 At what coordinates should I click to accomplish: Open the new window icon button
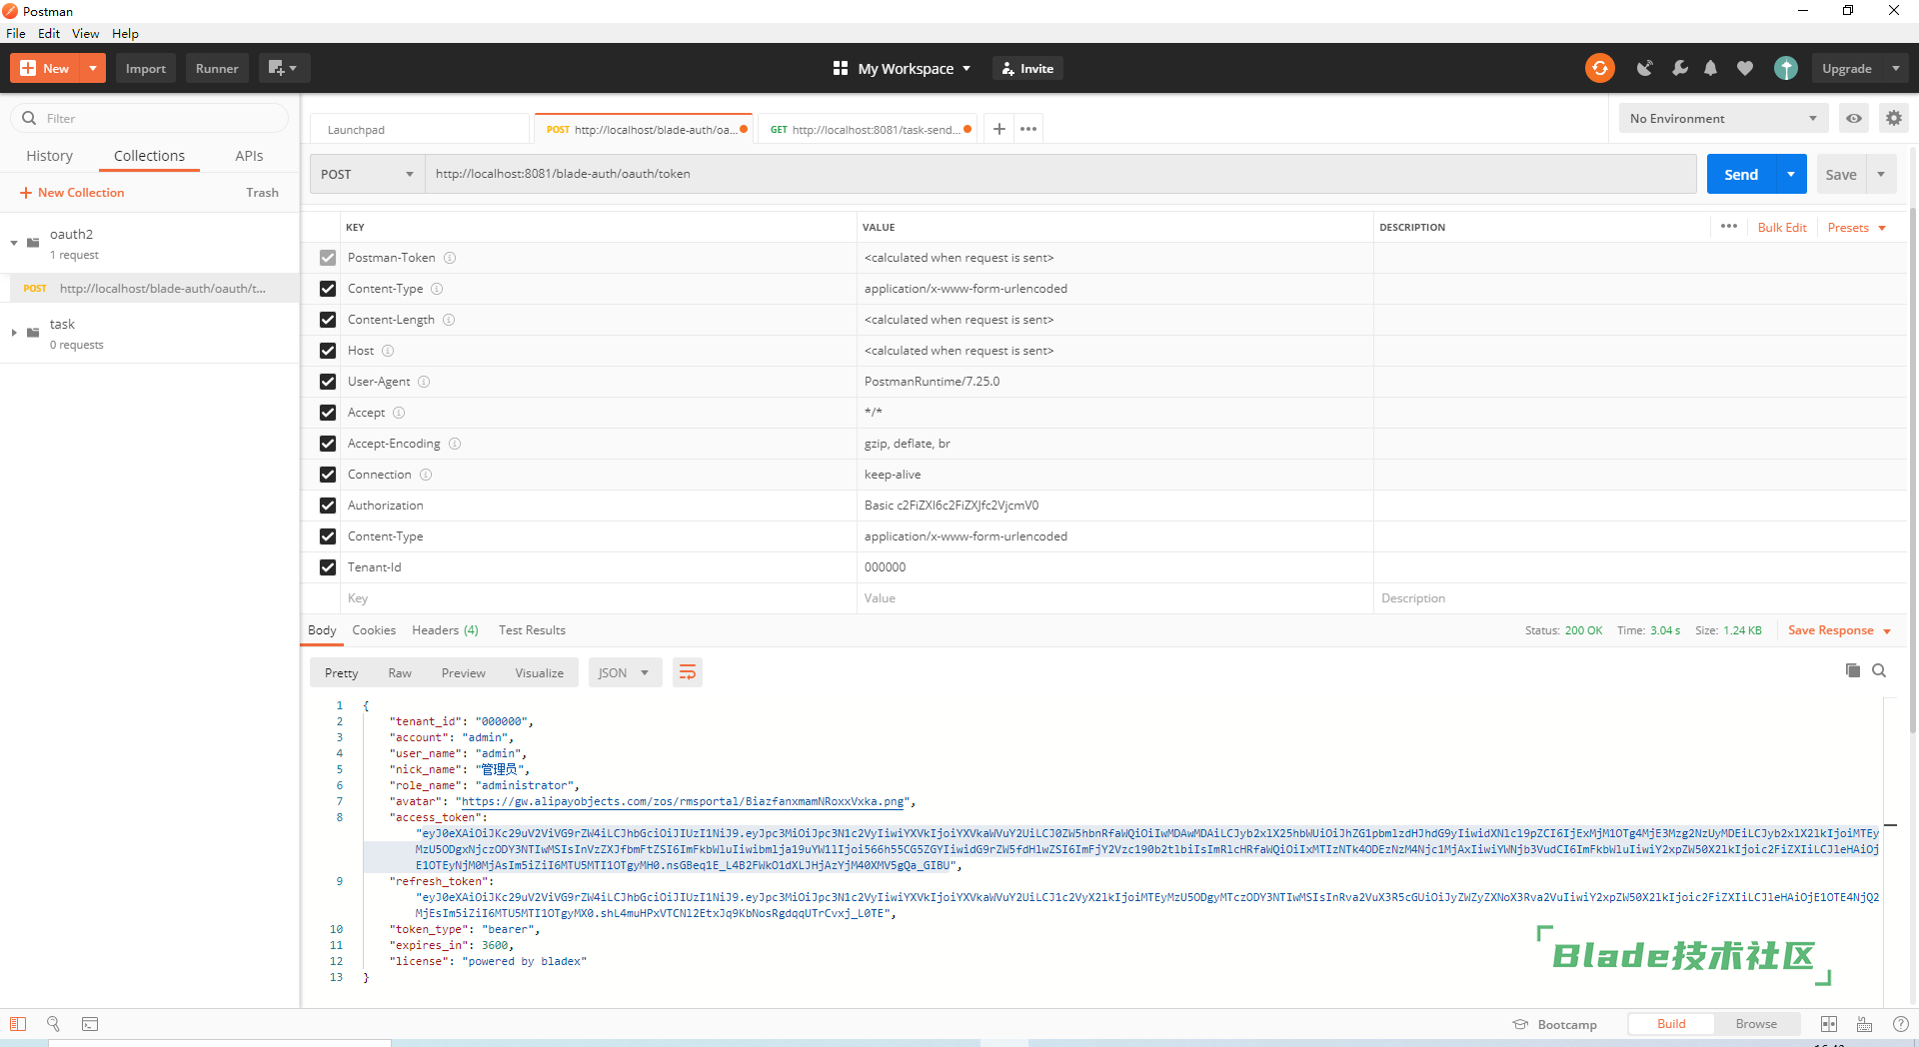tap(283, 68)
